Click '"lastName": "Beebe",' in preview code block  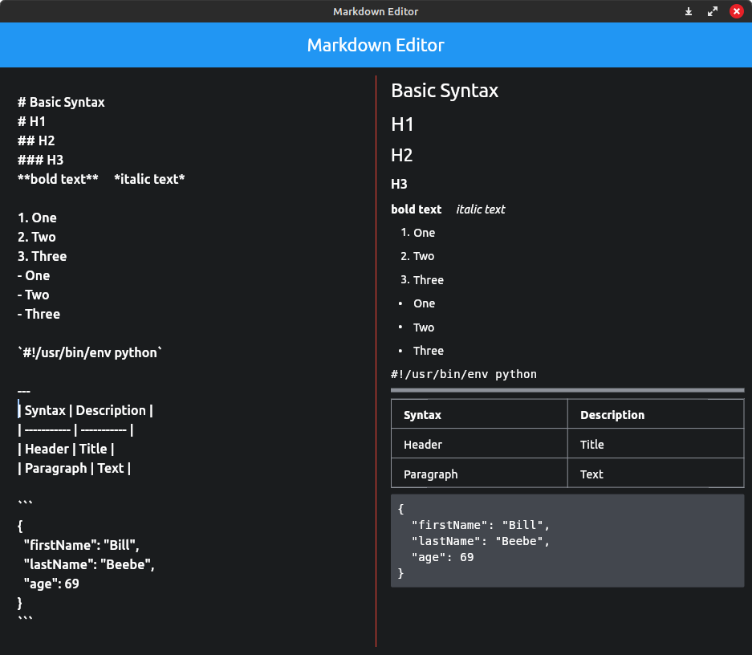coord(481,541)
